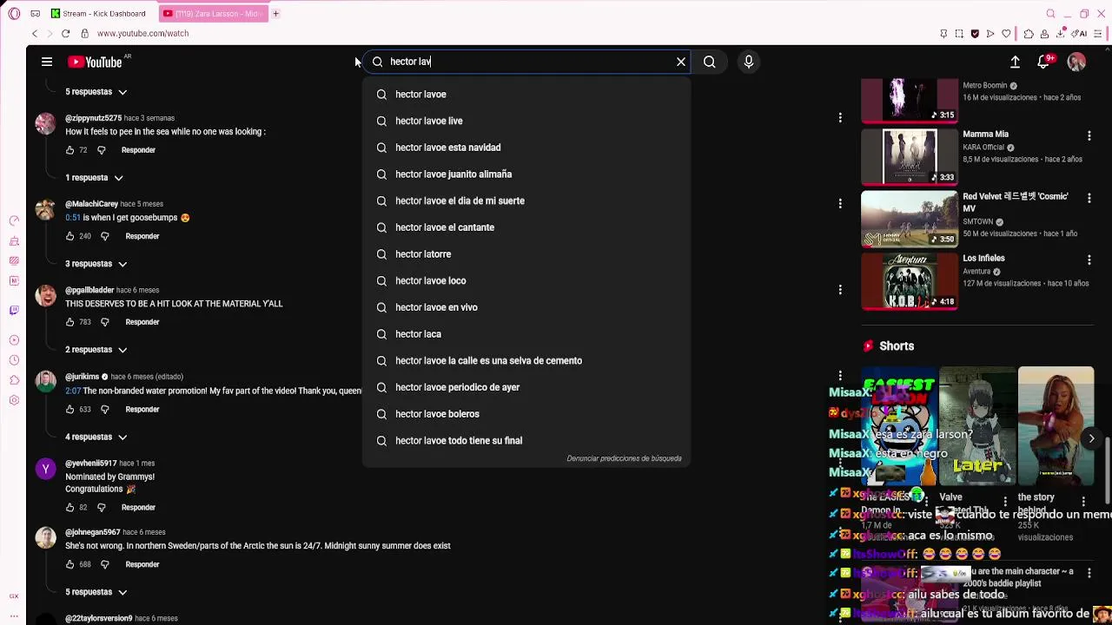
Task: Go back with browser back arrow
Action: (35, 33)
